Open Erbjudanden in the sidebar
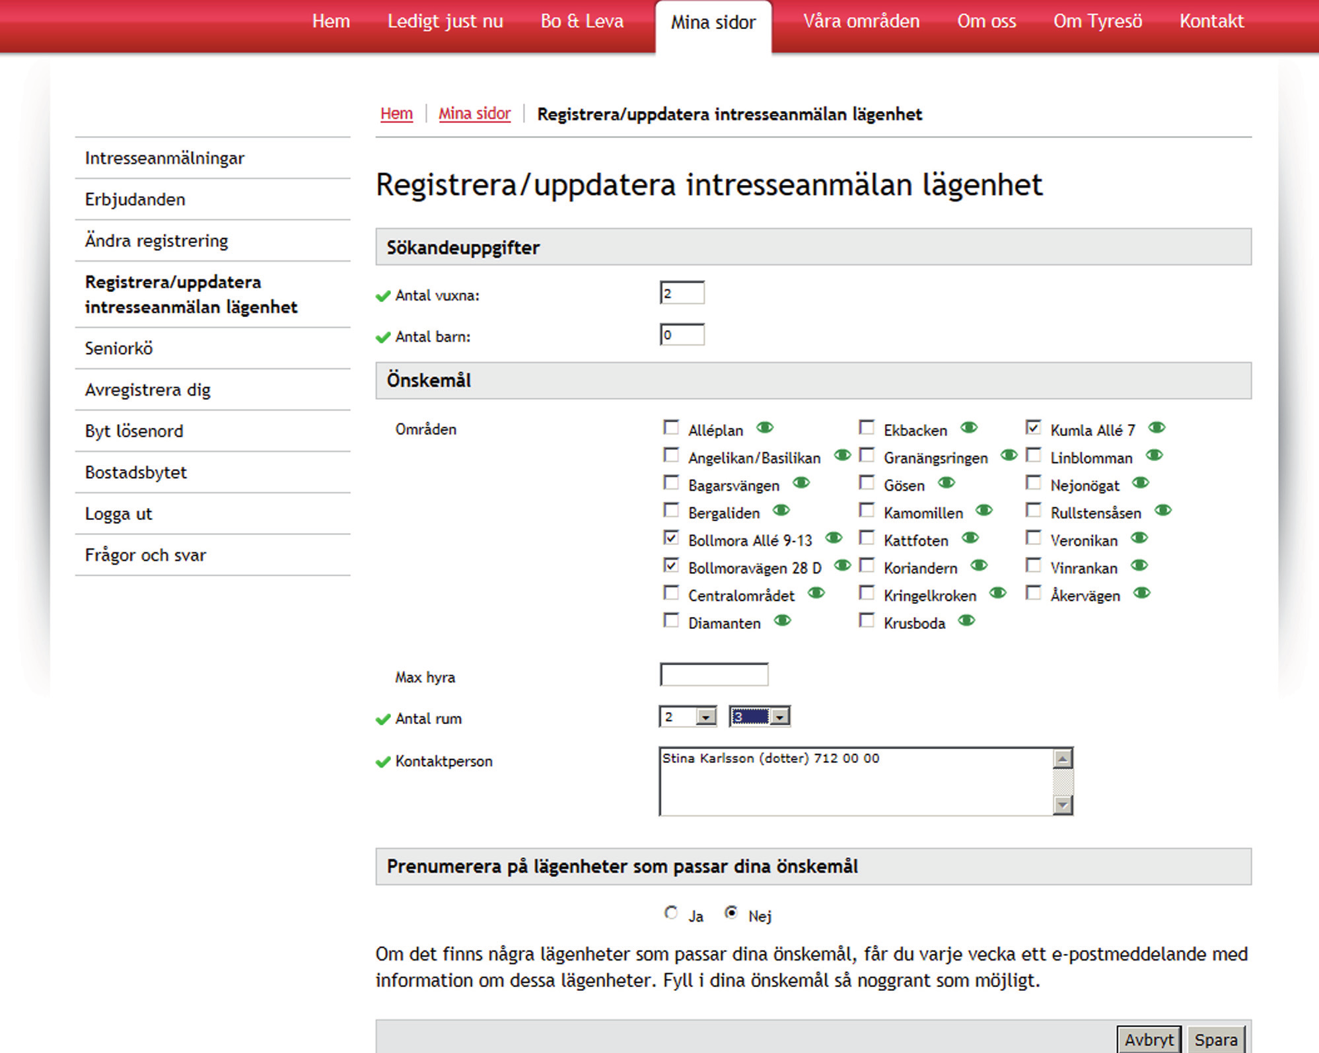Image resolution: width=1319 pixels, height=1053 pixels. click(213, 200)
